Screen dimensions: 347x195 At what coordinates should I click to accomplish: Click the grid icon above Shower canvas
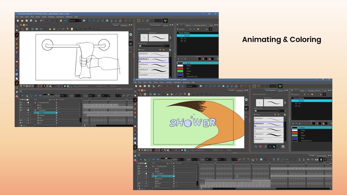click(151, 94)
